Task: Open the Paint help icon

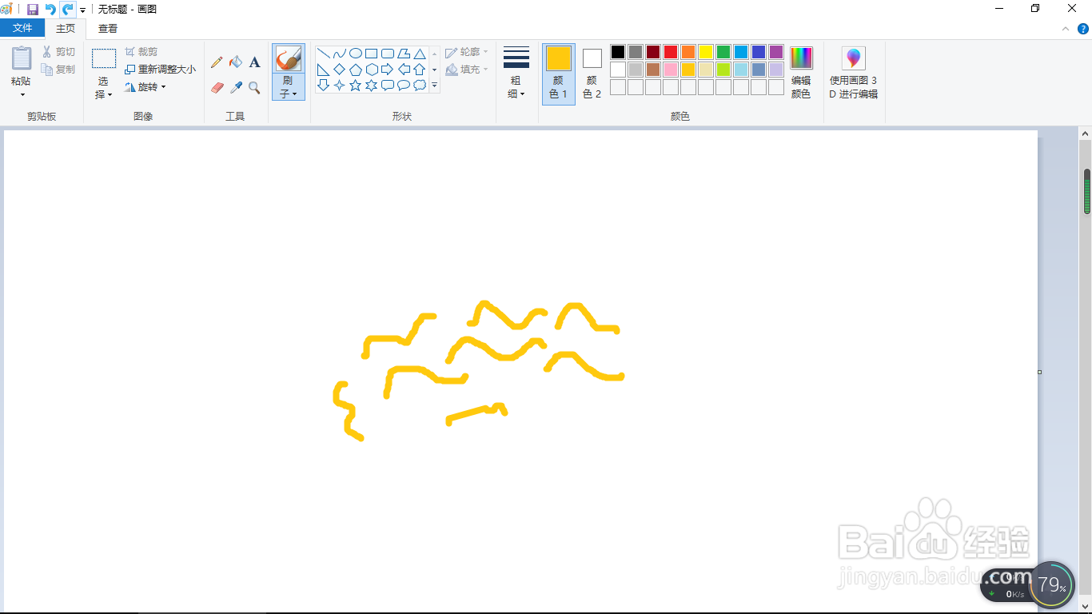Action: pyautogui.click(x=1083, y=29)
